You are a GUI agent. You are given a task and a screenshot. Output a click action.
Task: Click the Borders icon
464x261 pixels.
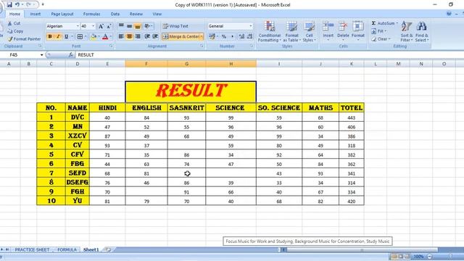(80, 37)
